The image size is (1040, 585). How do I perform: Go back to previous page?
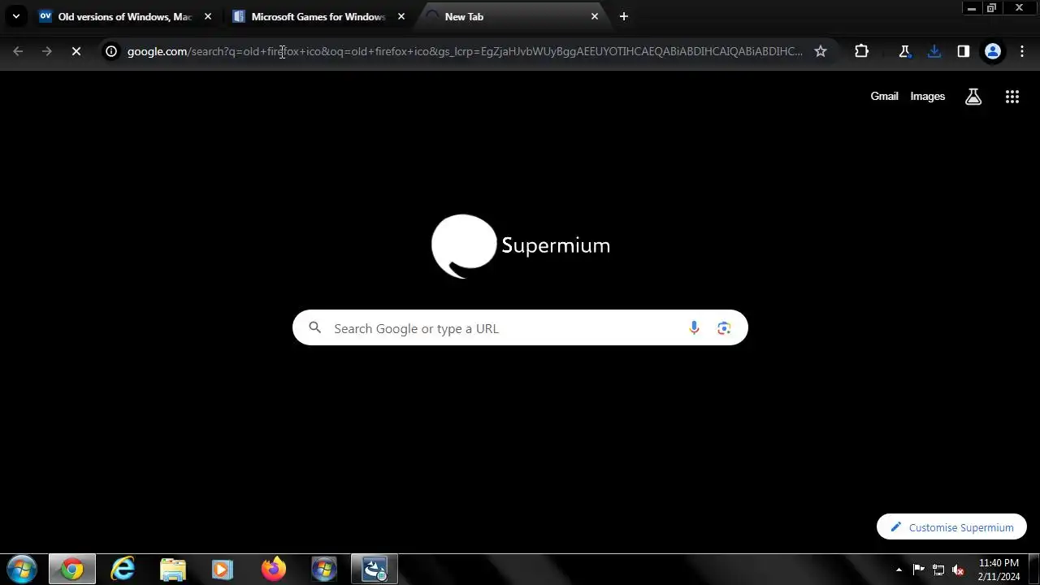pyautogui.click(x=18, y=51)
